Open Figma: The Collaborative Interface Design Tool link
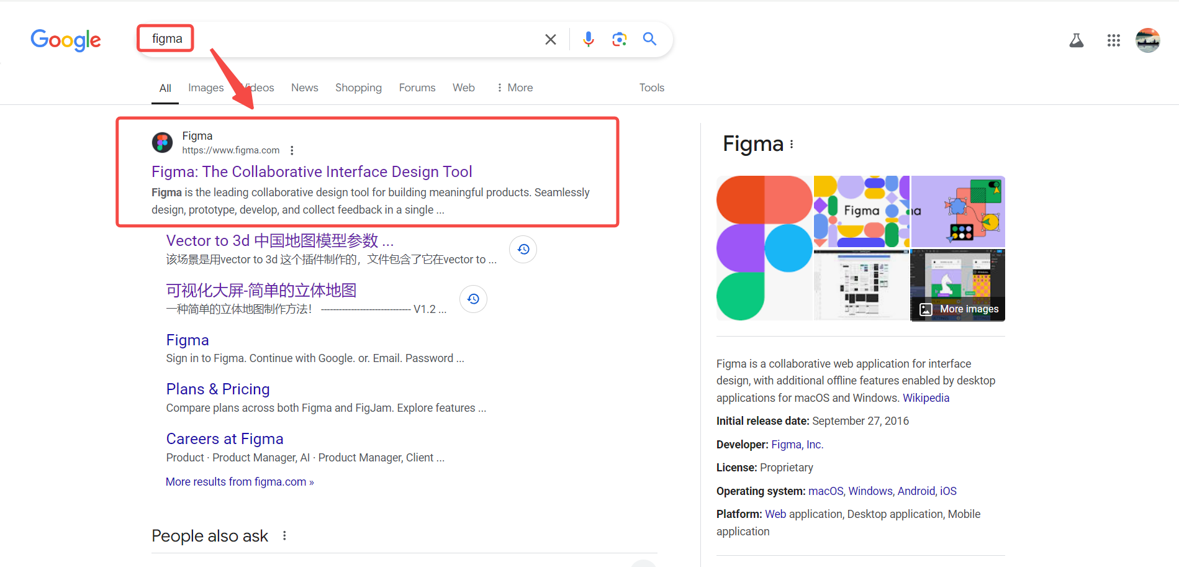Image resolution: width=1179 pixels, height=567 pixels. [312, 171]
